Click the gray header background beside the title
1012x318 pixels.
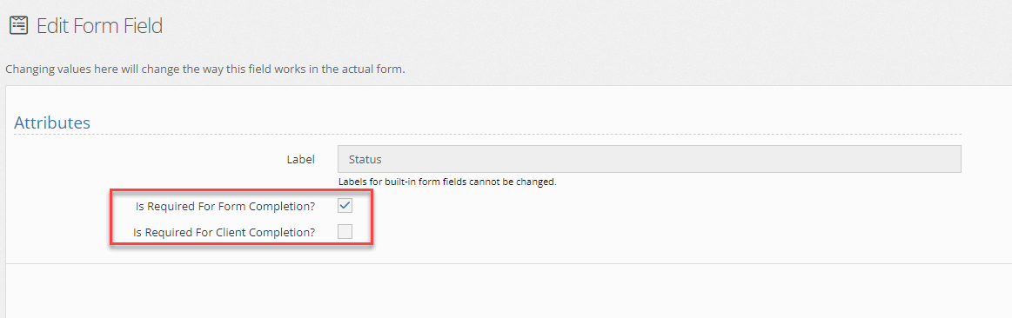(581, 26)
